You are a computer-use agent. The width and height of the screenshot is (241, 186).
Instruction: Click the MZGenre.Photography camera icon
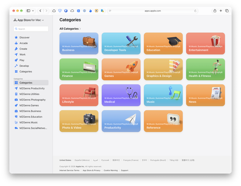16,100
